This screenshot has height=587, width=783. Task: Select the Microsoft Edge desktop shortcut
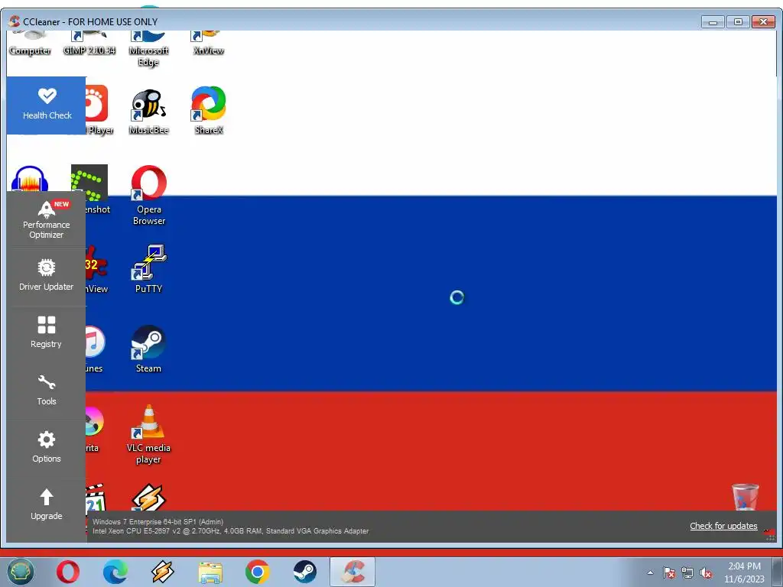148,49
